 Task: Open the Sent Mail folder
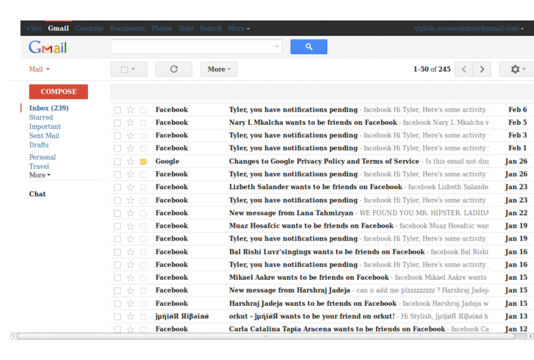click(x=44, y=136)
